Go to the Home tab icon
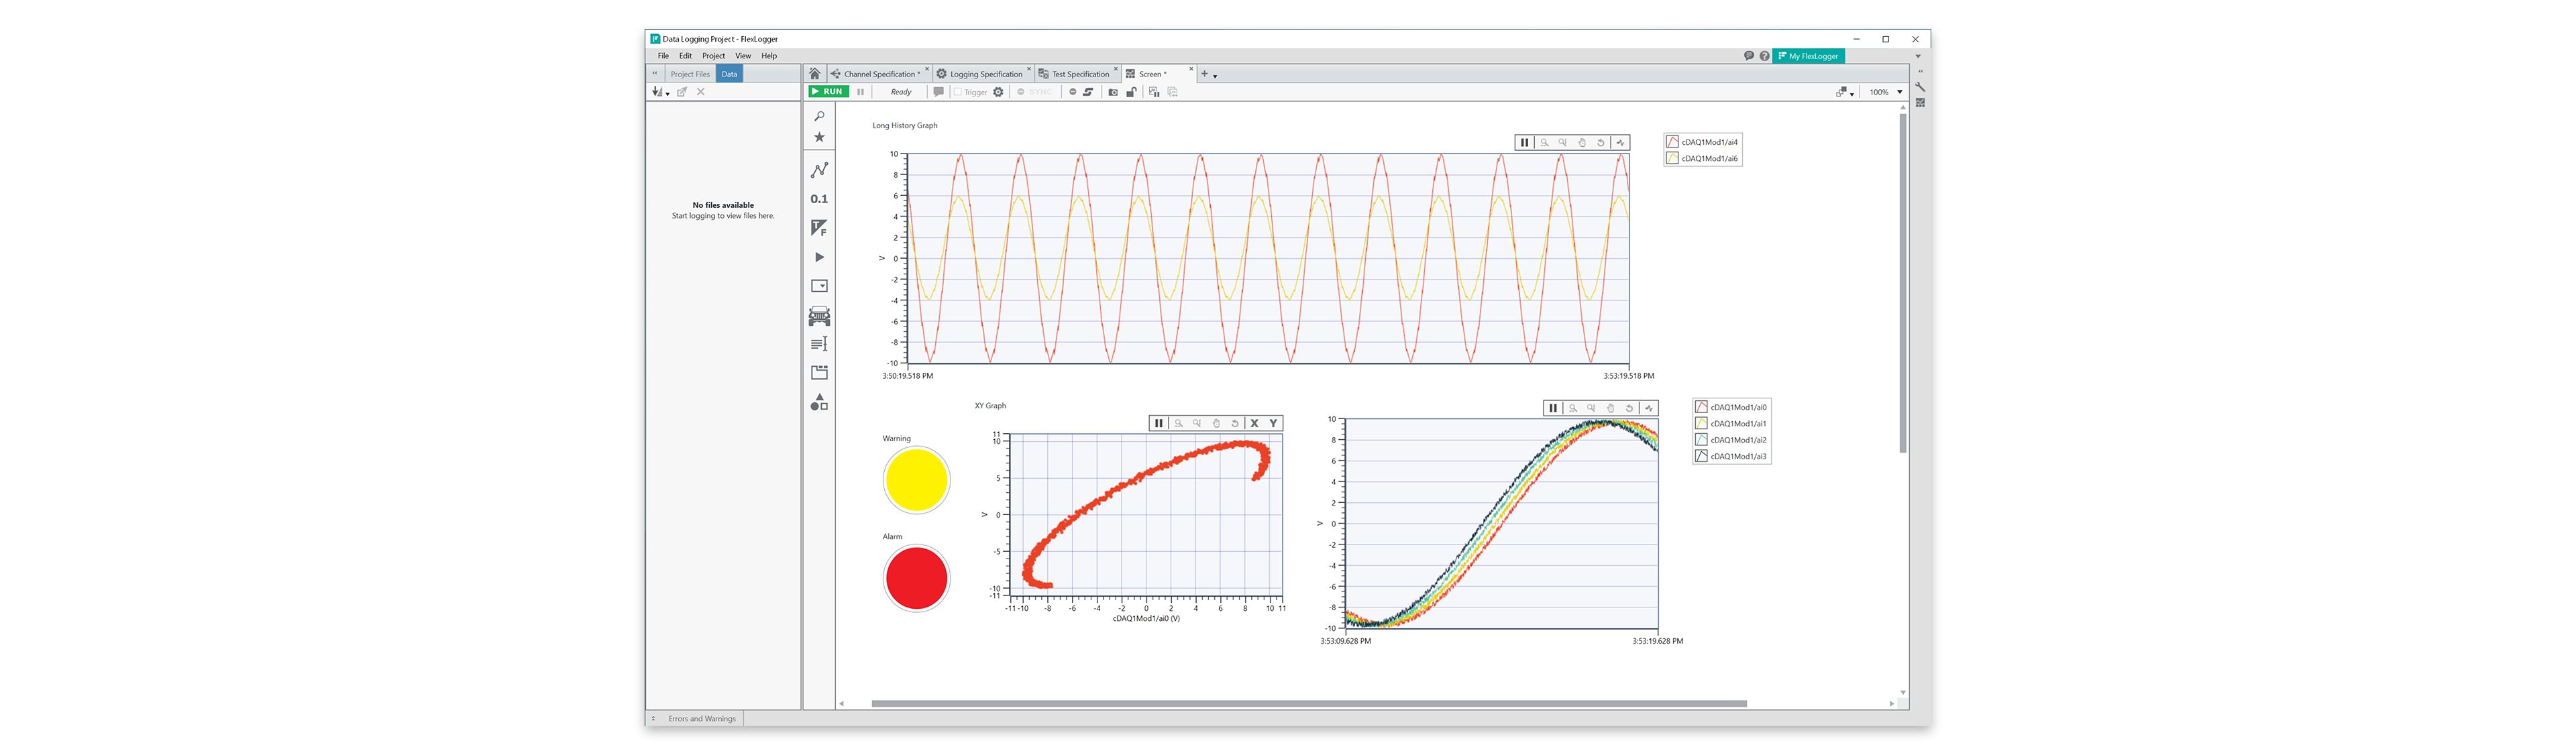Image resolution: width=2576 pixels, height=755 pixels. click(815, 74)
